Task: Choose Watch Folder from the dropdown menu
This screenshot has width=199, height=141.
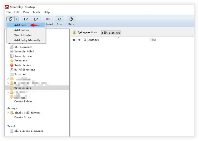Action: coord(26,35)
